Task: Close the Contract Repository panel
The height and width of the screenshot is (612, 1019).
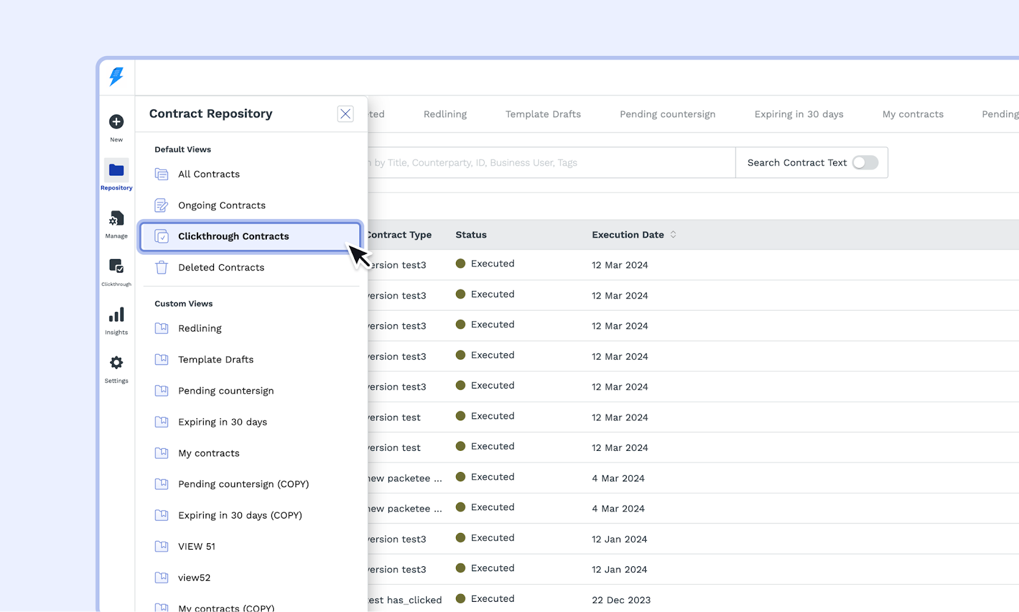Action: [345, 114]
